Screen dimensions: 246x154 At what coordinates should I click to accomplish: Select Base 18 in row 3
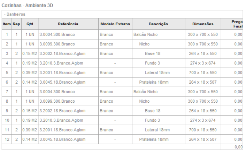click(x=153, y=53)
